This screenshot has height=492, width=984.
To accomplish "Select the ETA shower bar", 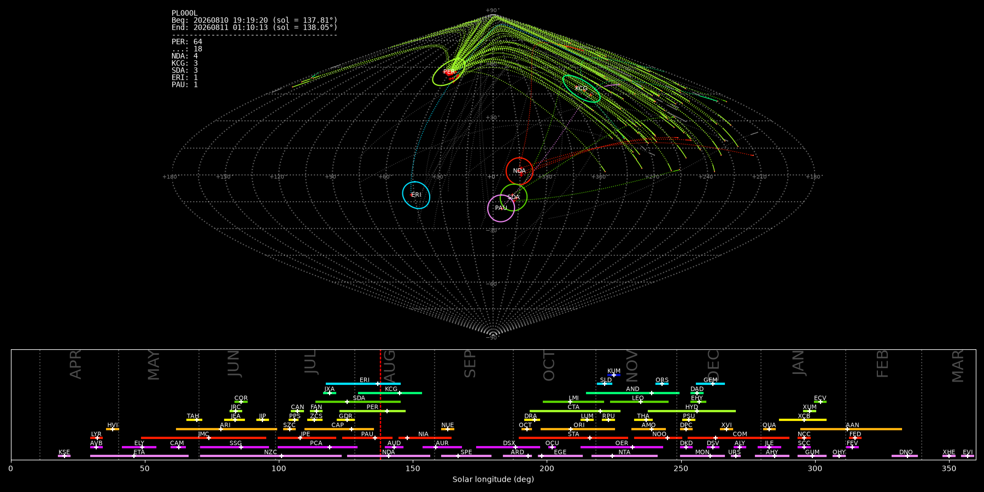I will coord(139,456).
